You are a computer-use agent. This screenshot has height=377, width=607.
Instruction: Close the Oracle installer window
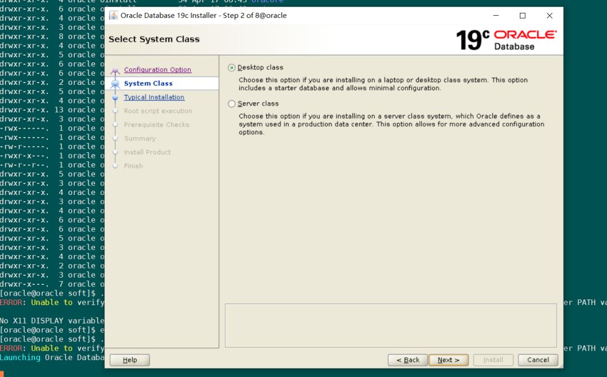(549, 16)
